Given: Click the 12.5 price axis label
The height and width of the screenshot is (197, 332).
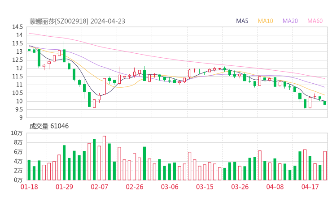Looking at the screenshot, I should (x=17, y=60).
